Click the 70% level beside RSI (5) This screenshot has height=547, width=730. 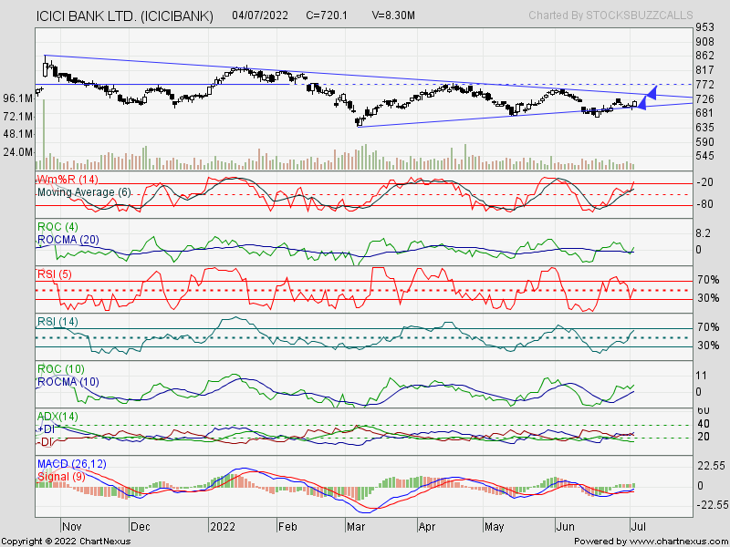(x=708, y=280)
